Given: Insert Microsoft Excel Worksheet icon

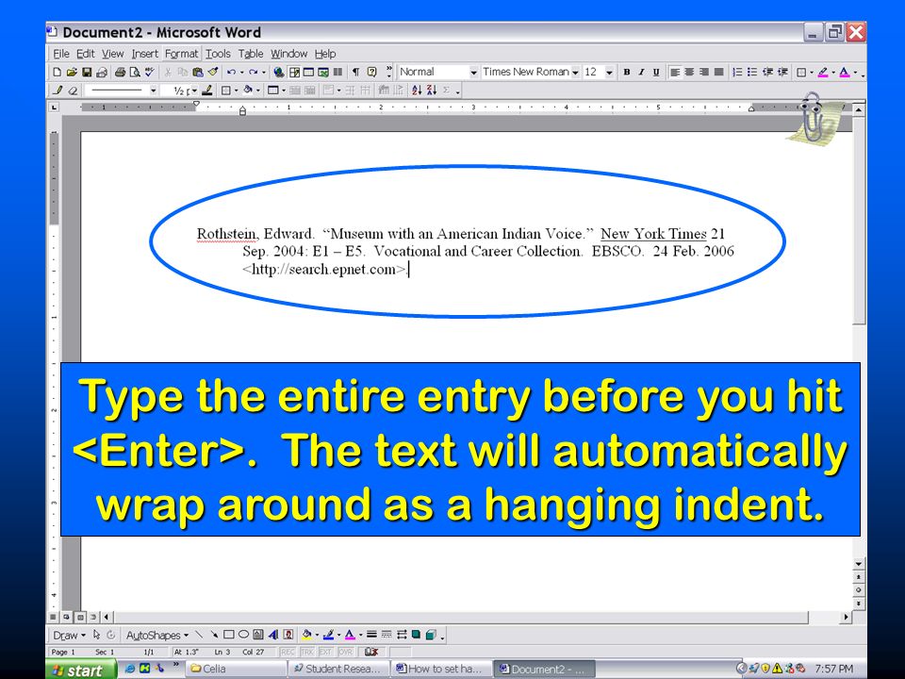Looking at the screenshot, I should 323,73.
